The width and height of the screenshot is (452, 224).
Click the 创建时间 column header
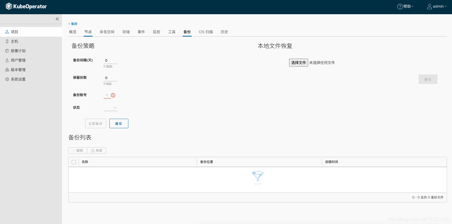tap(332, 162)
